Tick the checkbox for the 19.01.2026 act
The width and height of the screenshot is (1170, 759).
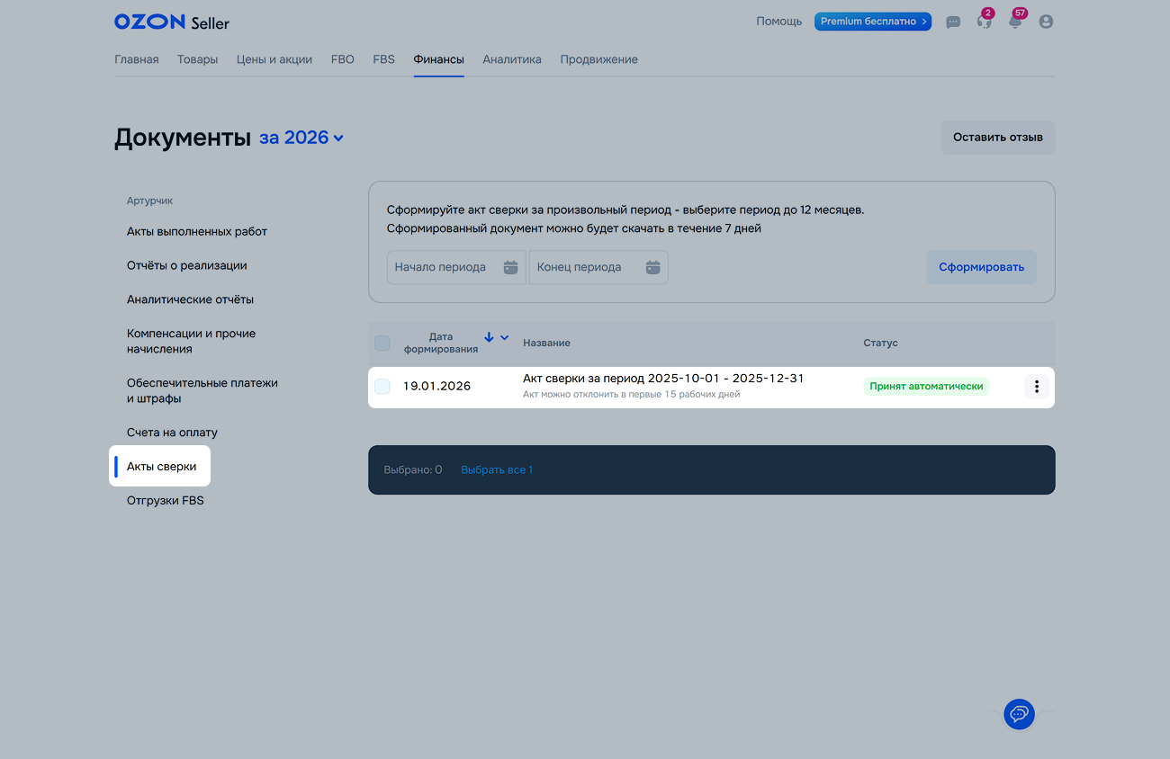click(382, 387)
